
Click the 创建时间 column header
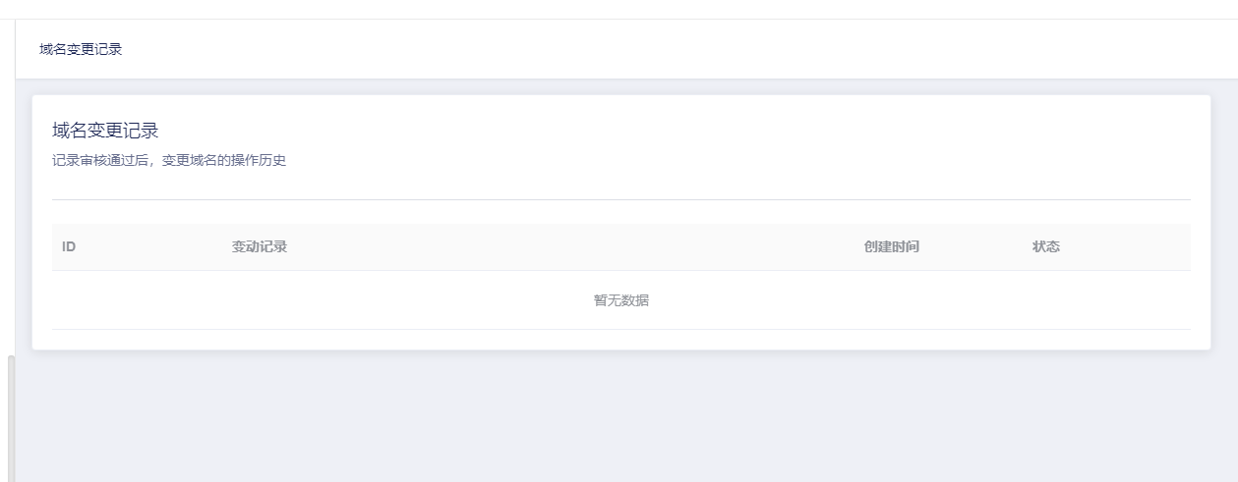tap(891, 247)
